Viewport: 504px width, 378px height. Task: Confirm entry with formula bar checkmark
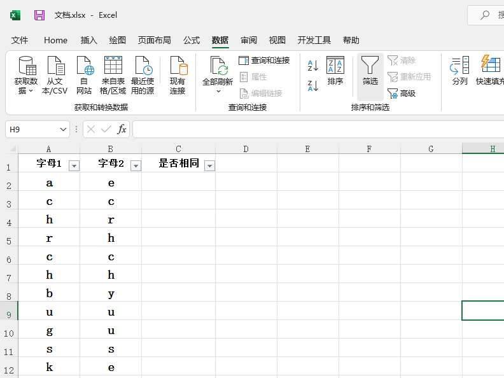tap(106, 129)
